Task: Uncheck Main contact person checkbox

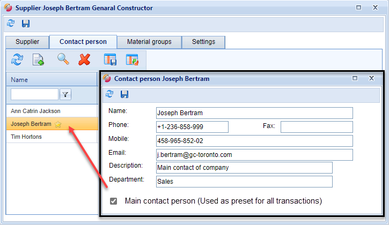Action: [x=113, y=201]
